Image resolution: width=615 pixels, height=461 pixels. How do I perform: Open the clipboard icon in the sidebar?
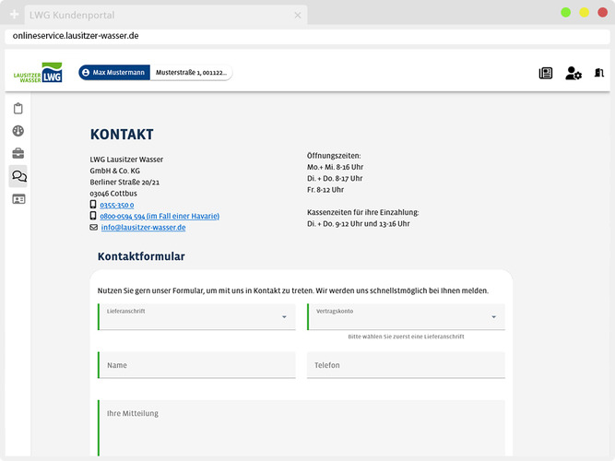[x=18, y=109]
